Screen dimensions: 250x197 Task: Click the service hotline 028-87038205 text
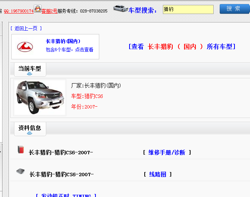(94, 11)
